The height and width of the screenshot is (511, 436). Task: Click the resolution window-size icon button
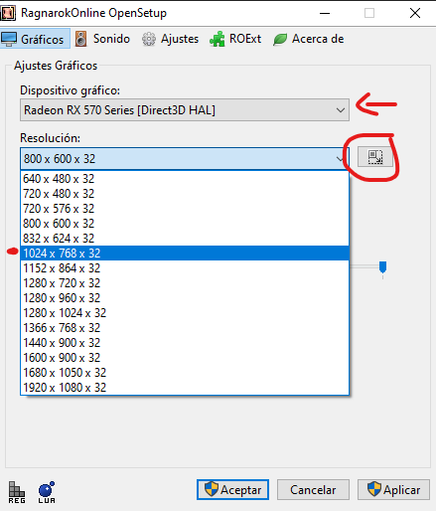(x=375, y=157)
